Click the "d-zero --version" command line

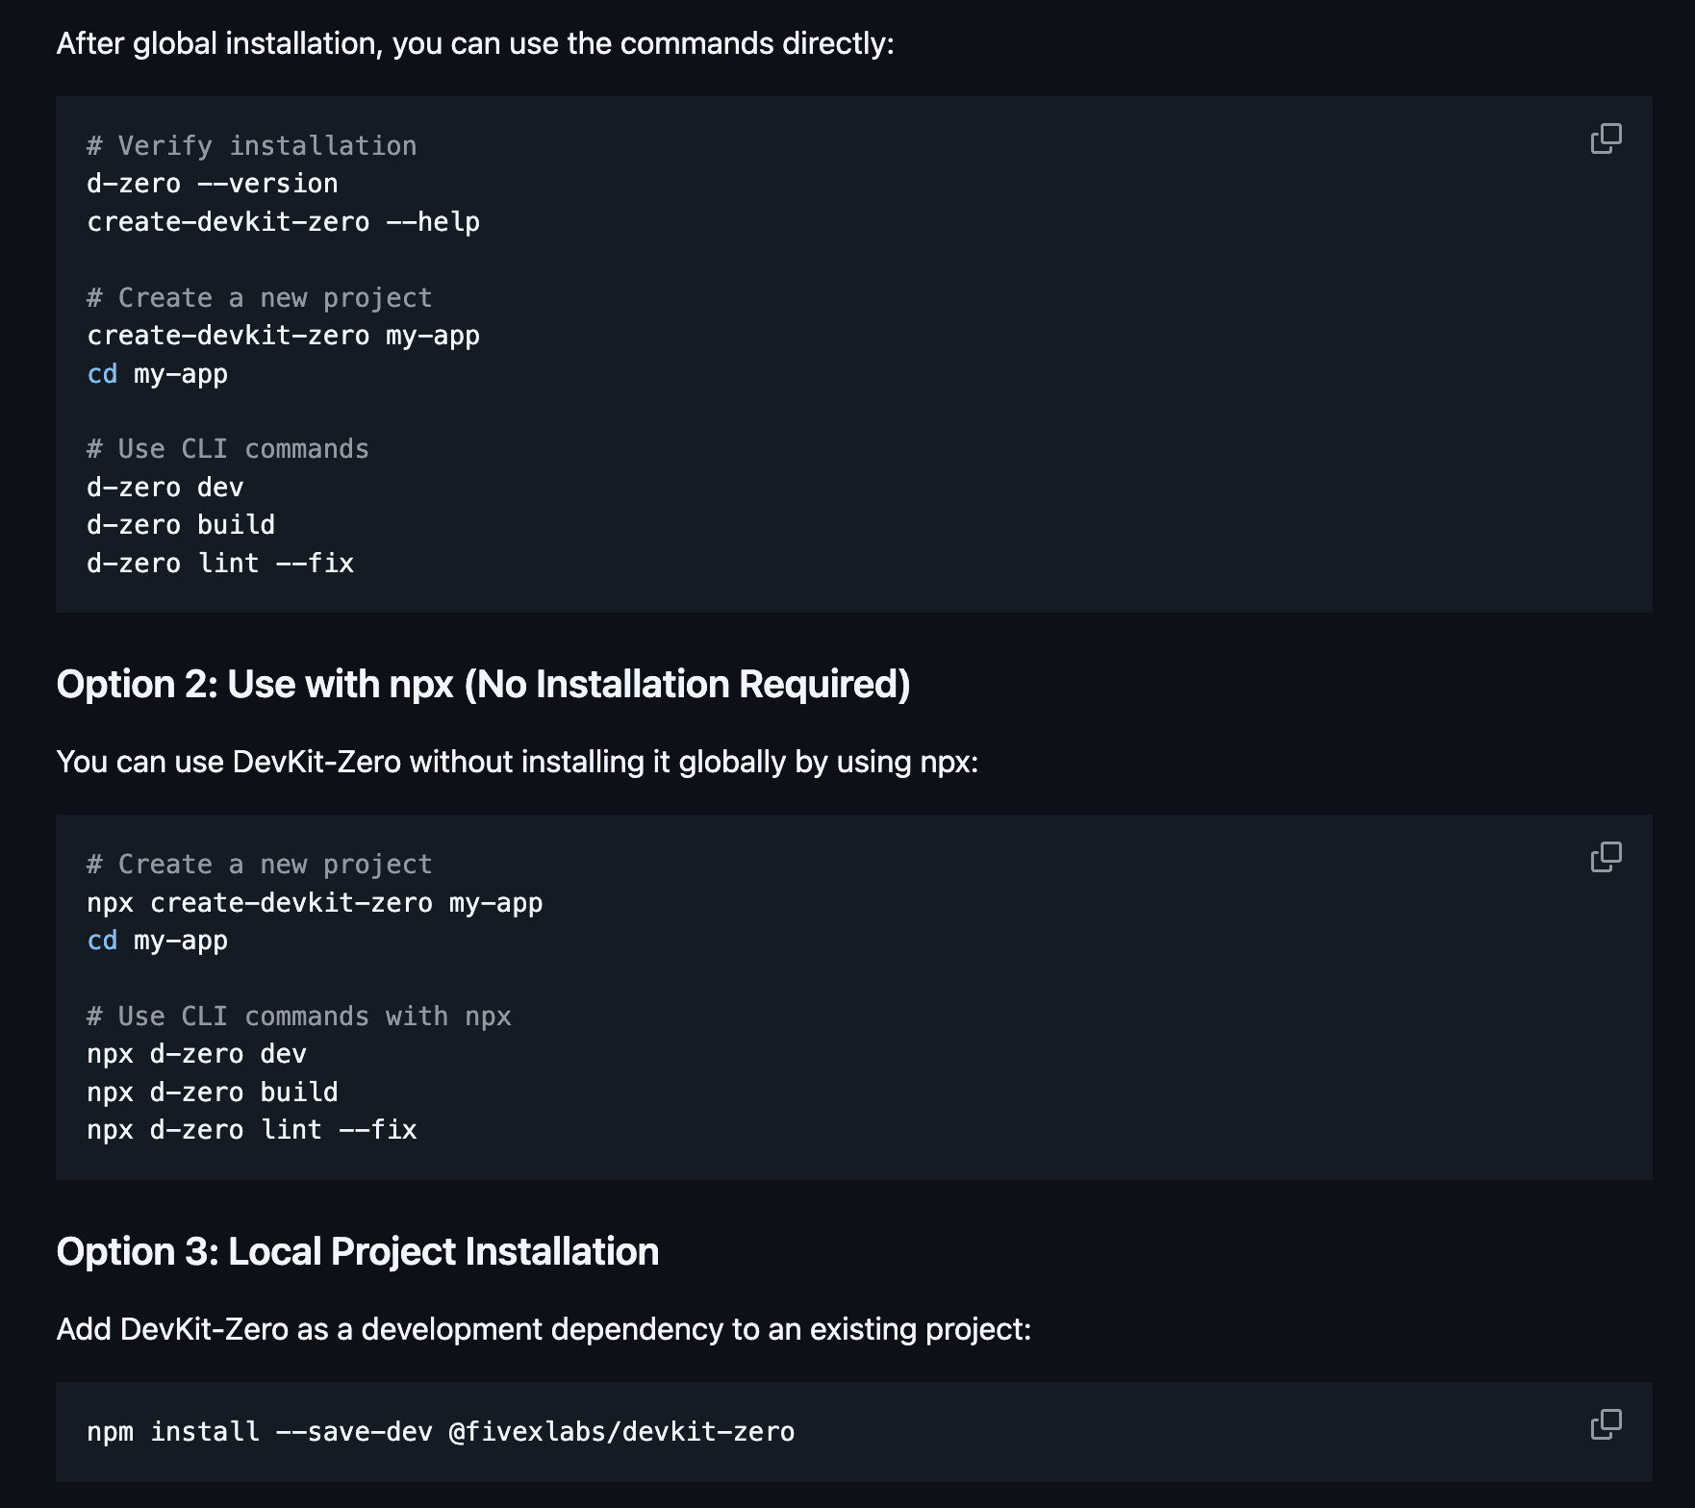212,184
